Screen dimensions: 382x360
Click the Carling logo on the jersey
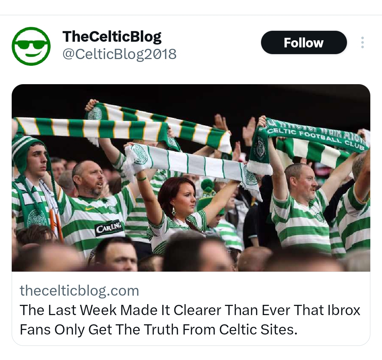(109, 229)
